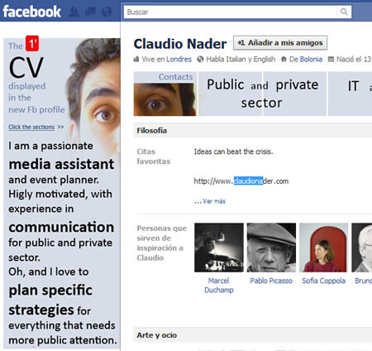Screen dimensions: 372x351
Task: Open Click the sections link
Action: tap(31, 127)
